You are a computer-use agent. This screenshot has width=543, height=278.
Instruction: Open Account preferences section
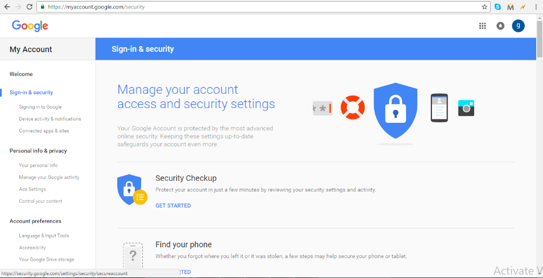pyautogui.click(x=35, y=221)
